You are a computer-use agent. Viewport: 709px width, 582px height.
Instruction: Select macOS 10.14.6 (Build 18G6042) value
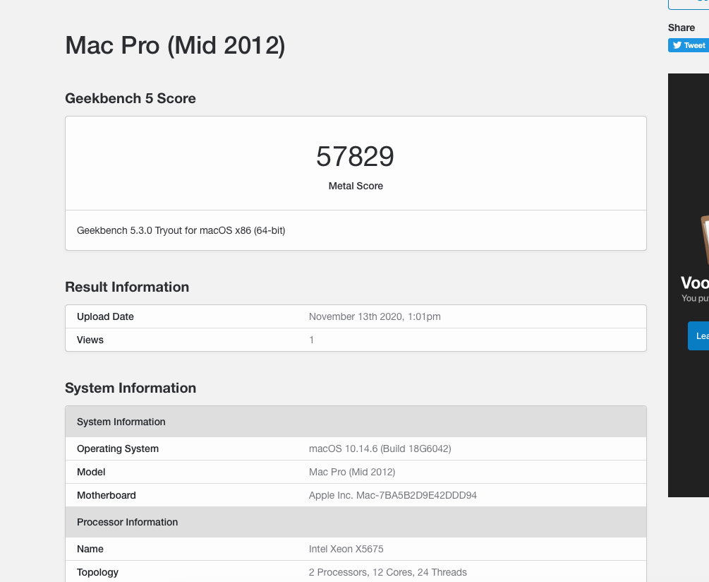pos(380,449)
